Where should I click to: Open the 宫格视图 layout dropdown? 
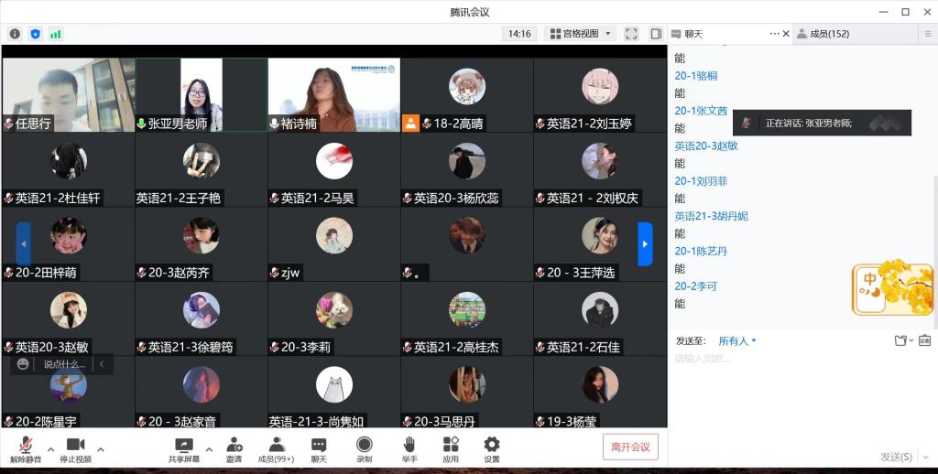(581, 34)
